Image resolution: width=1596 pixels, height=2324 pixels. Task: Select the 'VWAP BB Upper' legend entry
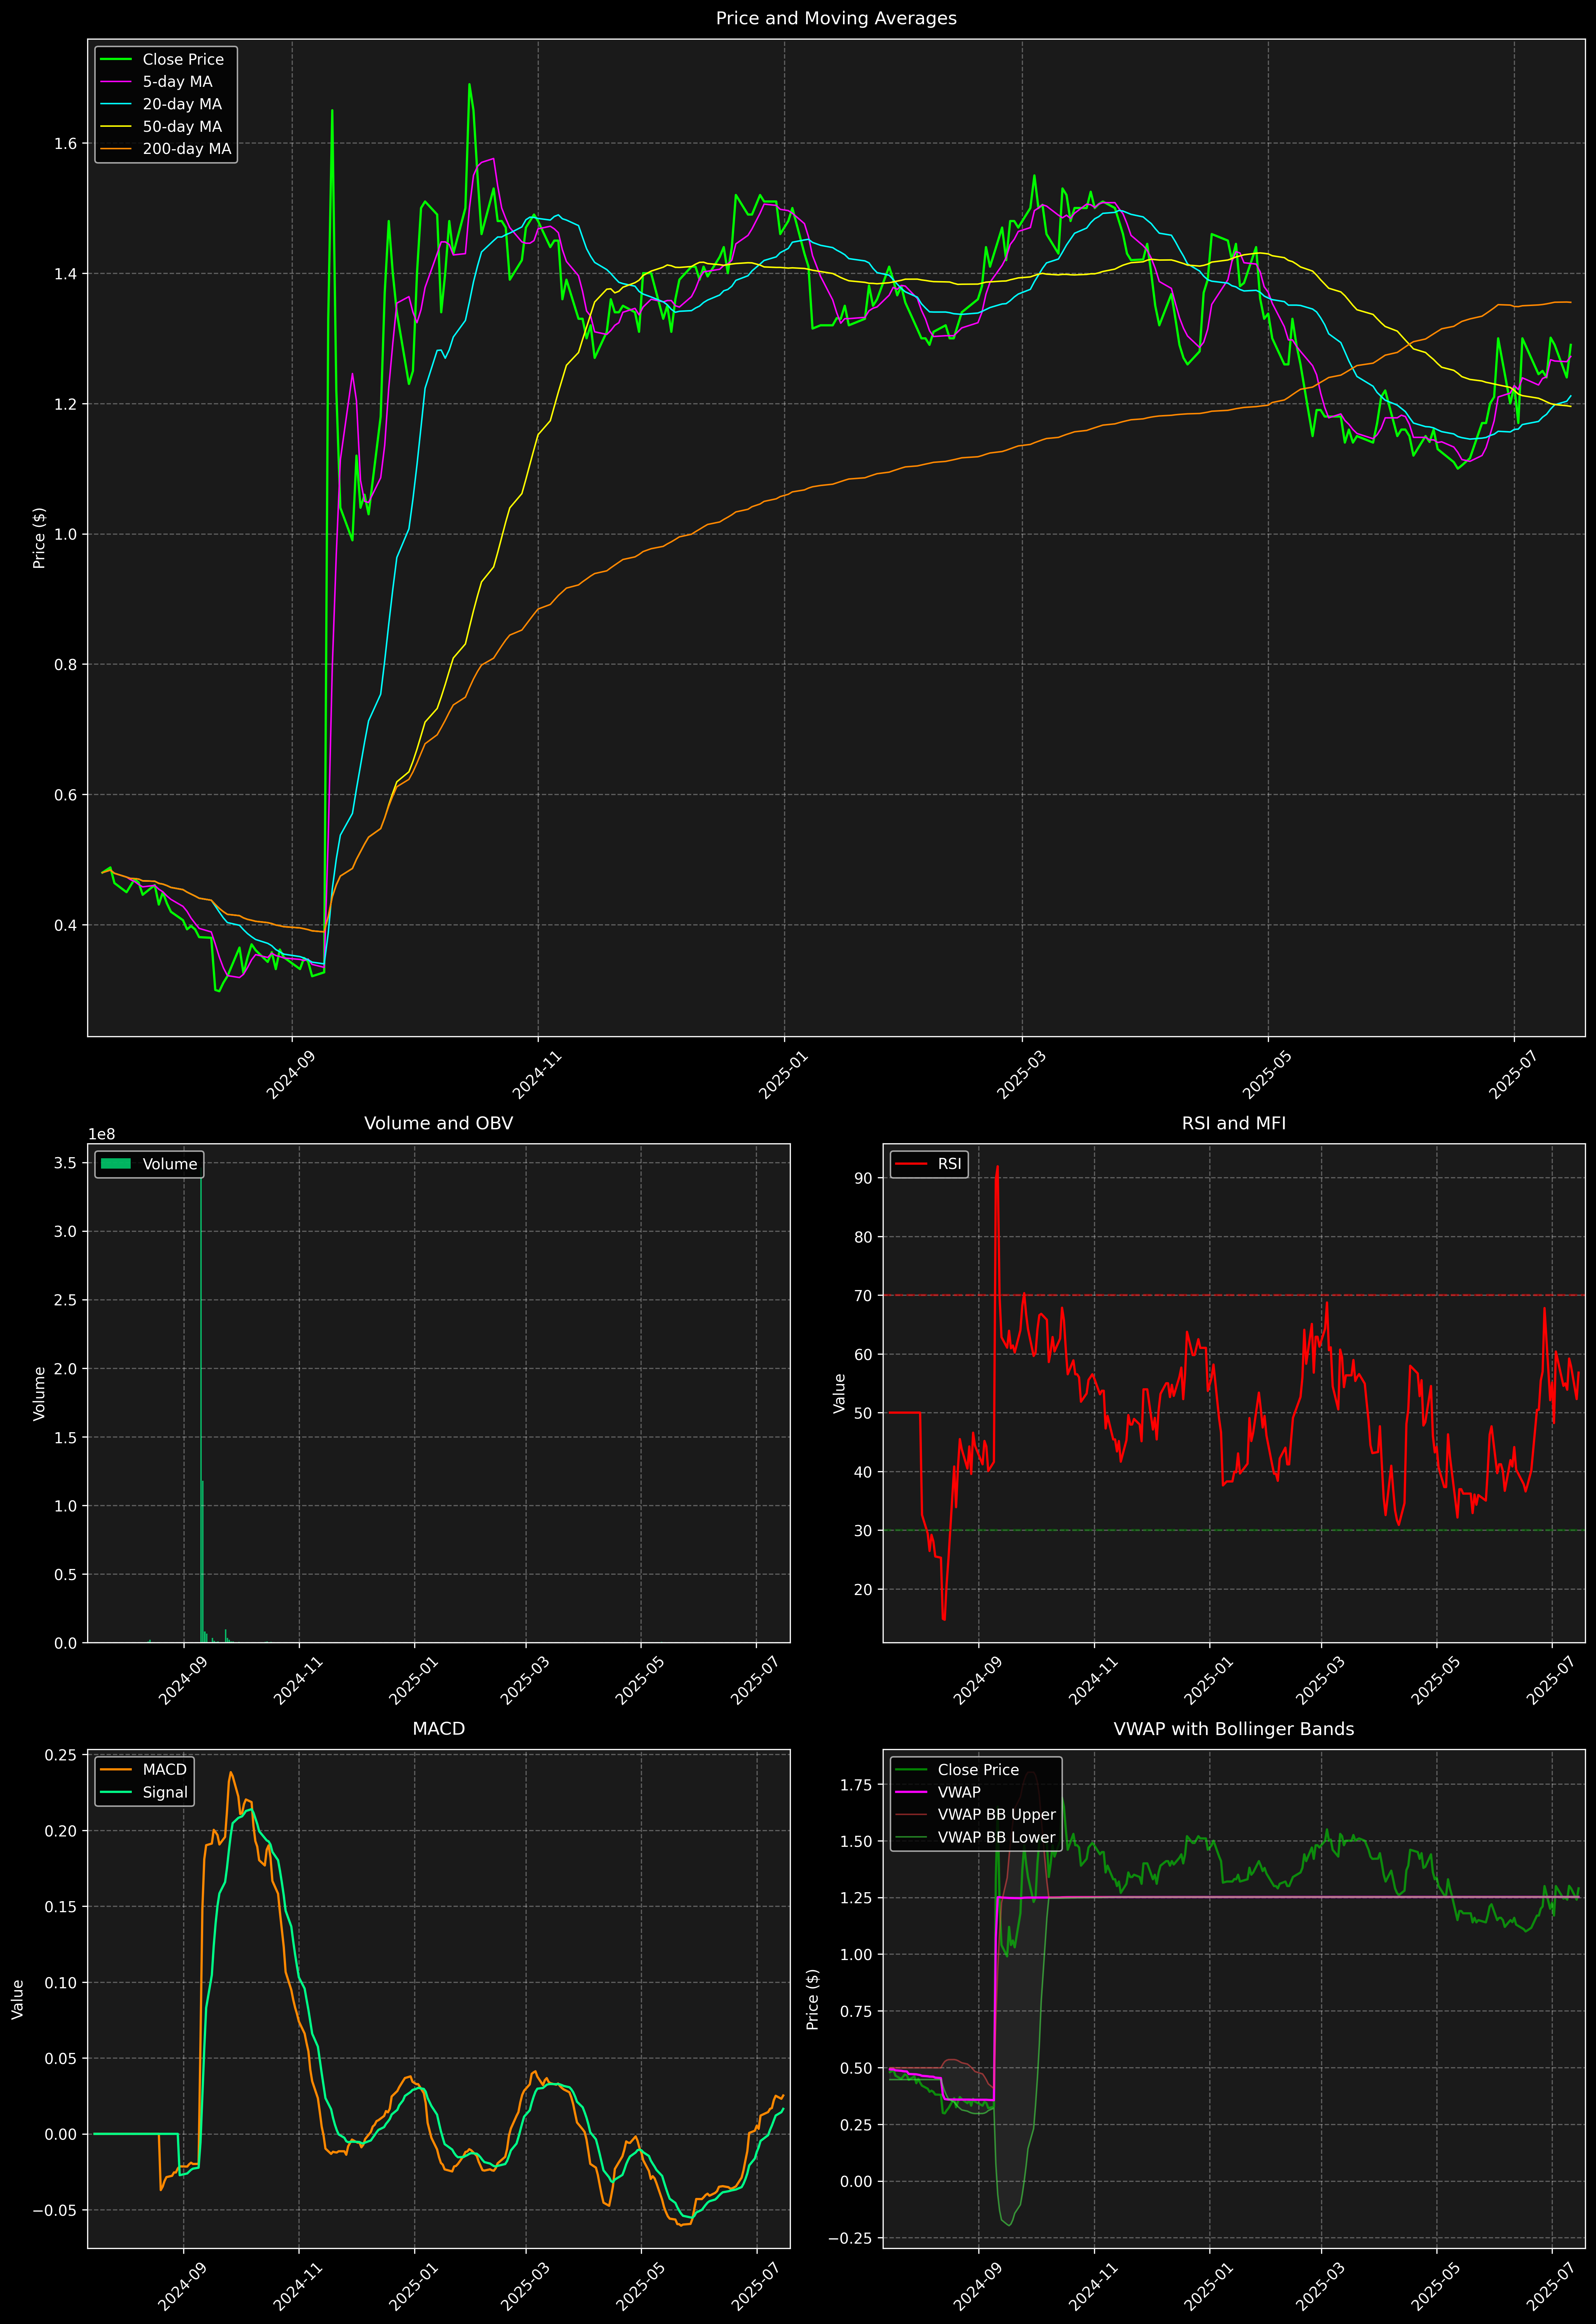pos(997,1815)
